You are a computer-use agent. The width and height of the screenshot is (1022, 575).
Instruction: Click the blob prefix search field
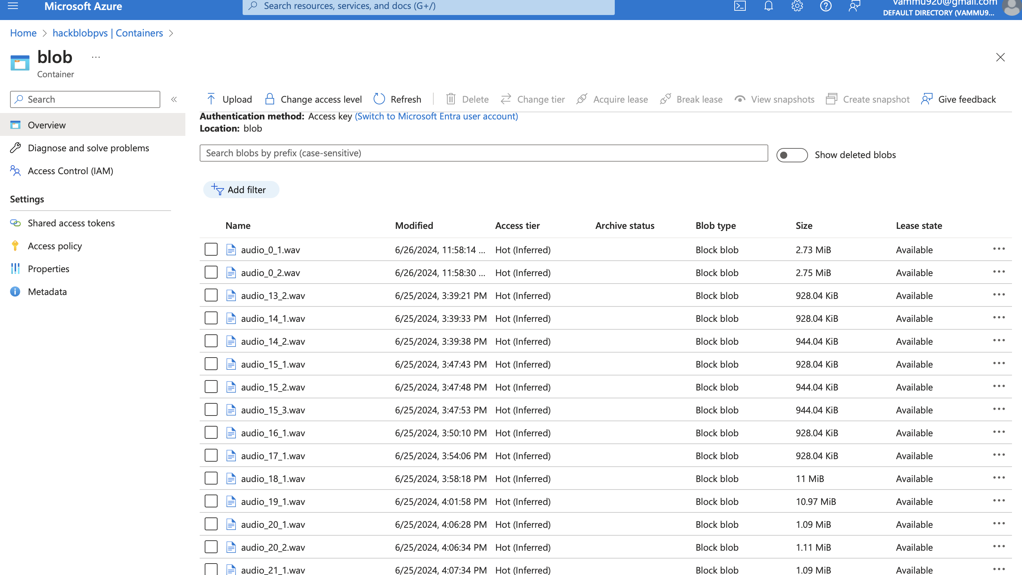(483, 153)
